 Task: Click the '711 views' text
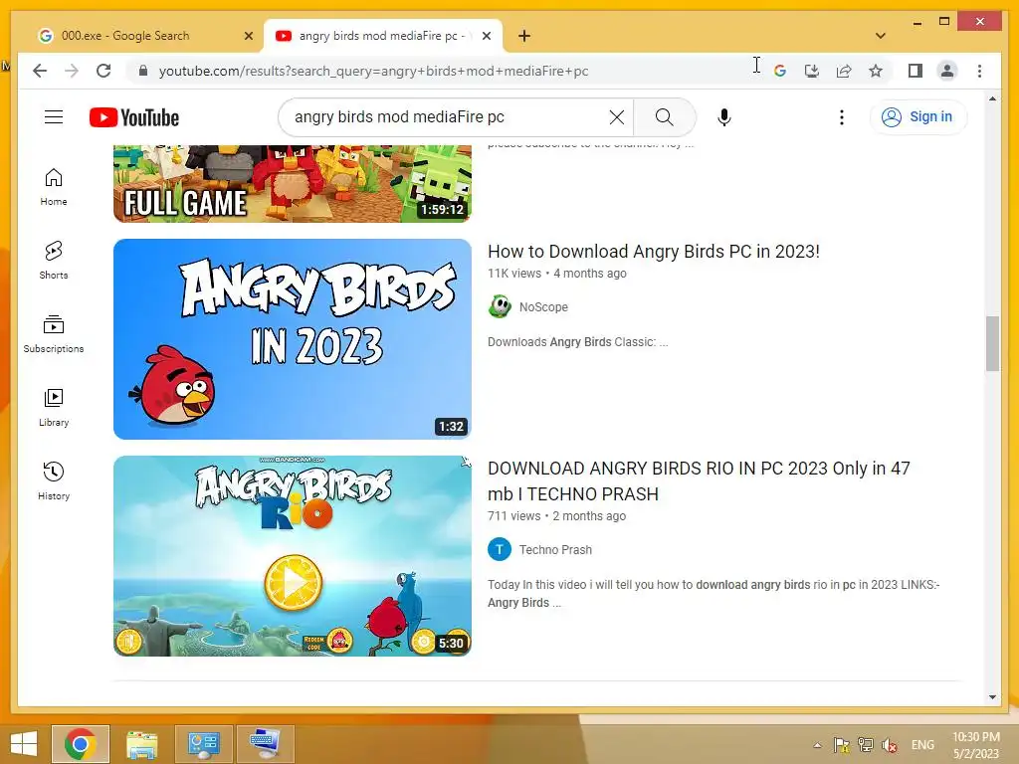click(514, 516)
